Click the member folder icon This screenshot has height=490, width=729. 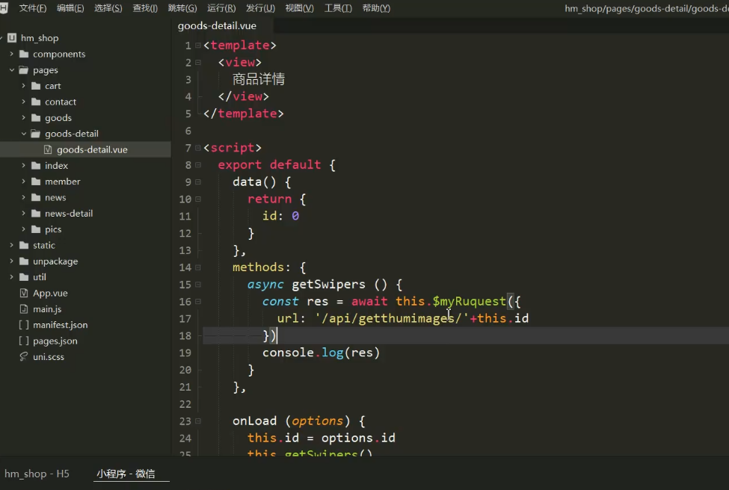(36, 182)
